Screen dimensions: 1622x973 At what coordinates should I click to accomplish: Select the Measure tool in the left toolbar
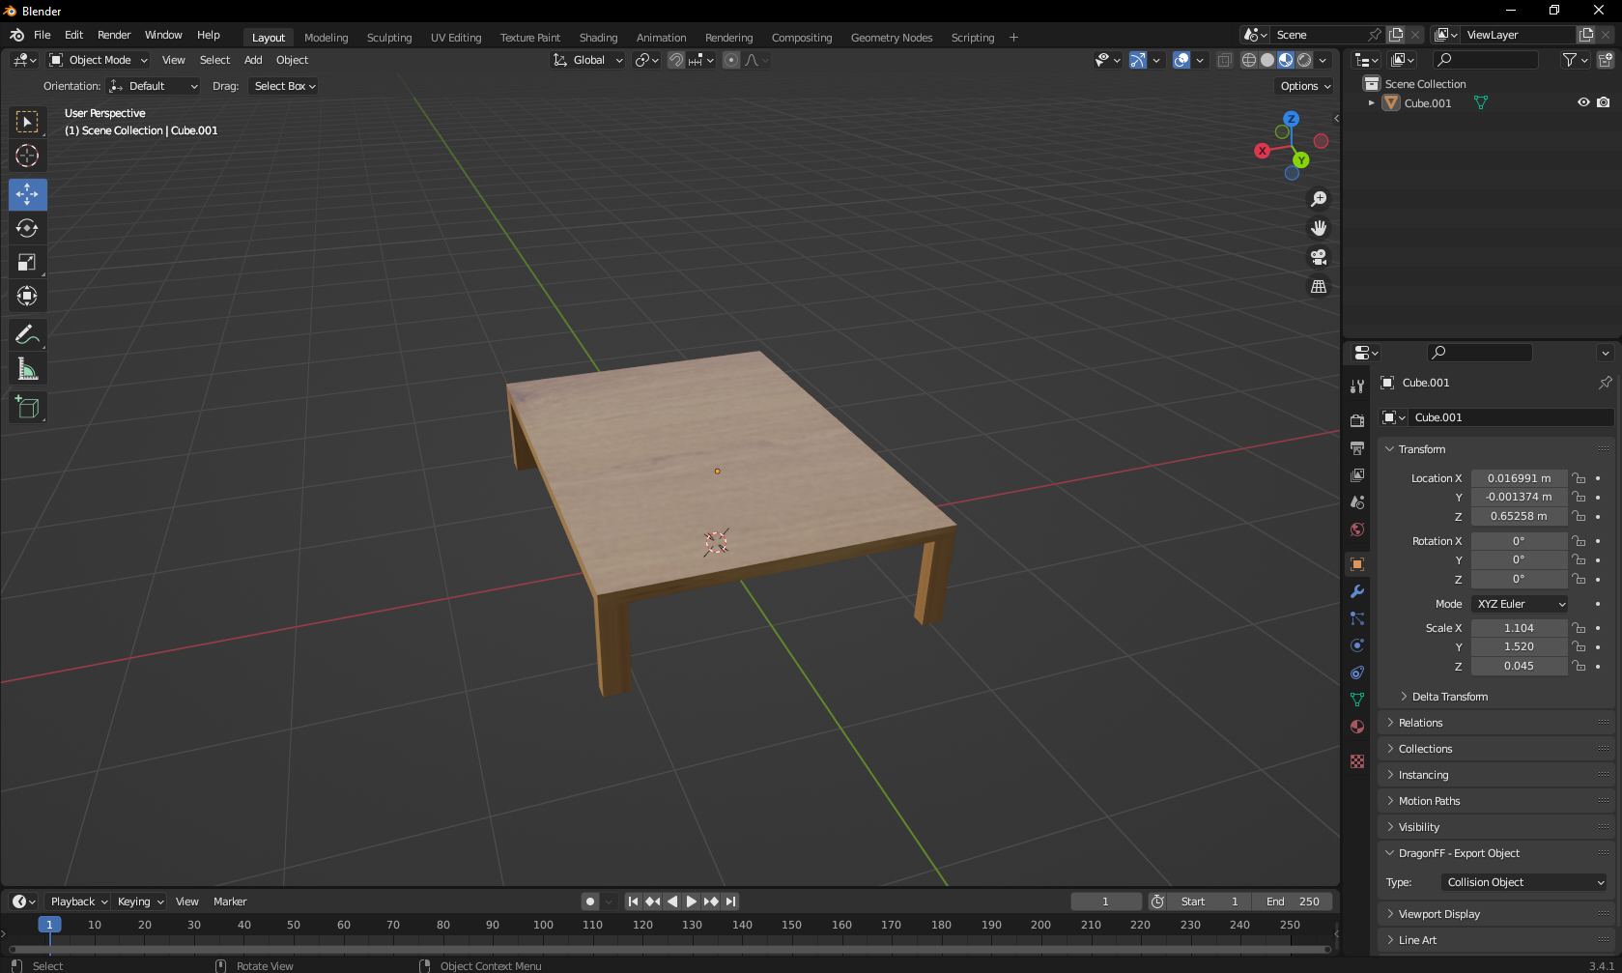coord(27,368)
